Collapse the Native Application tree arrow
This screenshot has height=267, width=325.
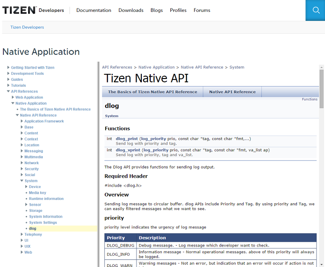13,103
